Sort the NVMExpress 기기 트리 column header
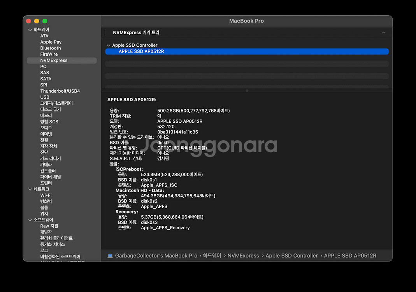 point(383,33)
